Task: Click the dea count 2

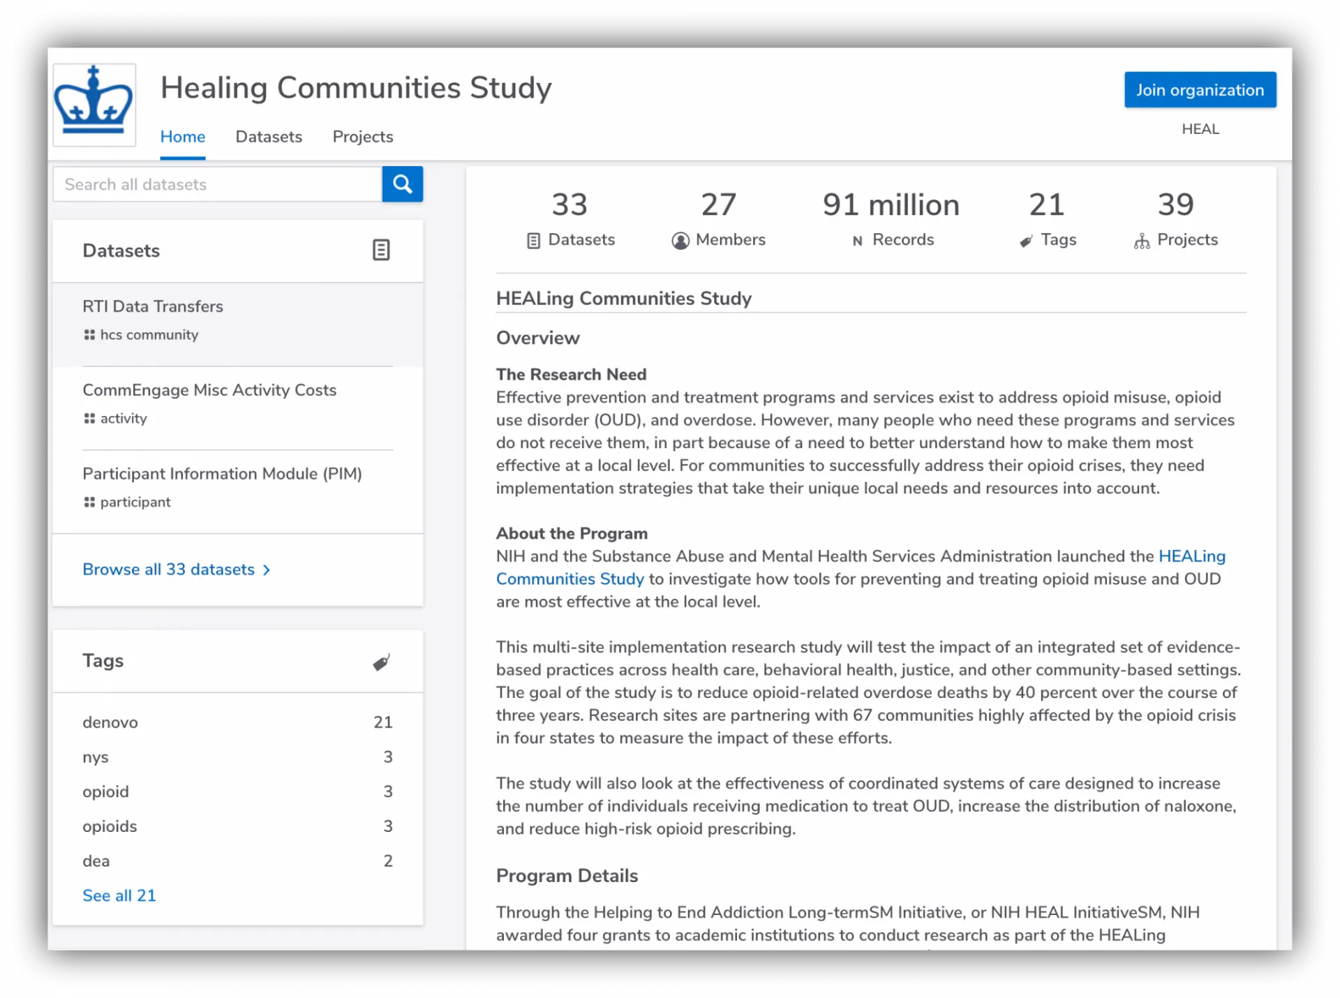Action: click(388, 861)
